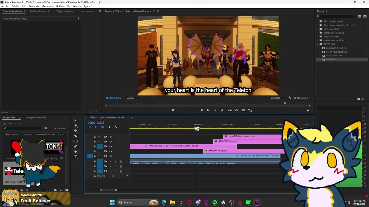Switch to Navegador de medios tab
The width and height of the screenshot is (369, 207).
point(36,118)
